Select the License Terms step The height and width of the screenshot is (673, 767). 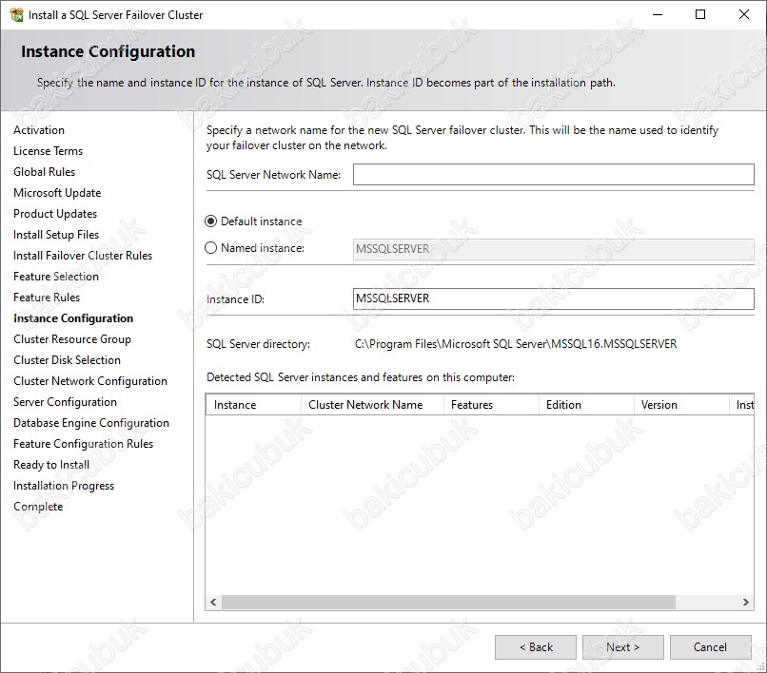click(x=48, y=151)
